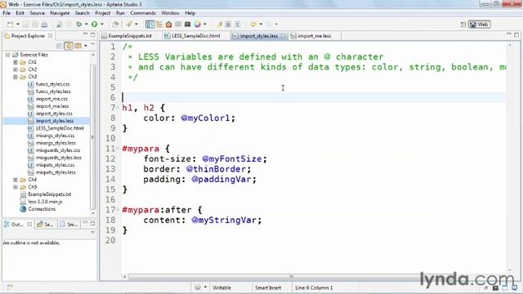Open the Navigate menu
The image size is (523, 294).
60,13
